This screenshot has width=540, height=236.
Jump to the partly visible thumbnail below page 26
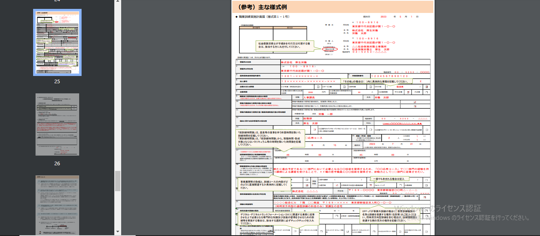(x=57, y=205)
